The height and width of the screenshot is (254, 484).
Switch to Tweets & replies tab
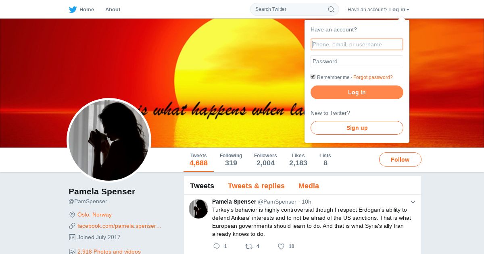point(256,186)
